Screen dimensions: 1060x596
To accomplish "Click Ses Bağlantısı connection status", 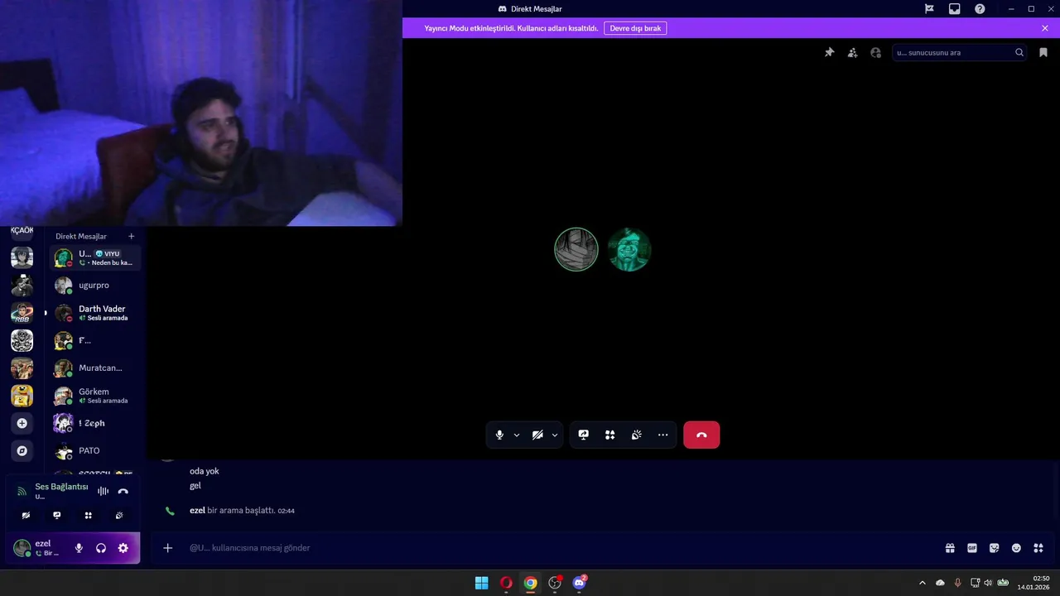I will tap(61, 487).
